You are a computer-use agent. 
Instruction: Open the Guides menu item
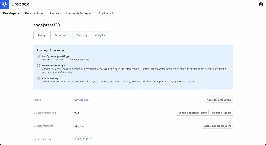[55, 13]
